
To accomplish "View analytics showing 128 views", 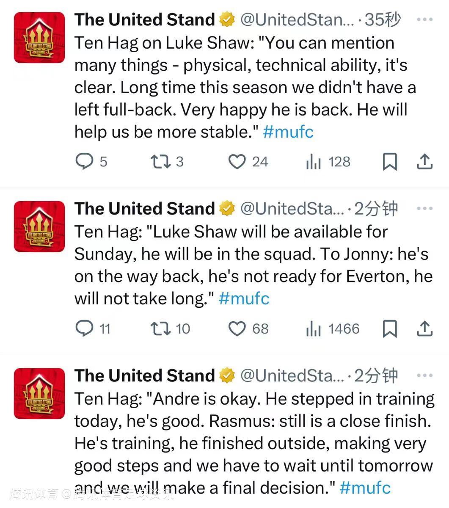I will (x=314, y=162).
